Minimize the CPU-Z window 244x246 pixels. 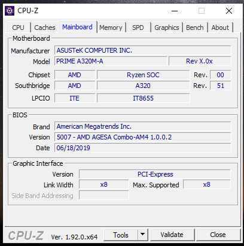175,11
